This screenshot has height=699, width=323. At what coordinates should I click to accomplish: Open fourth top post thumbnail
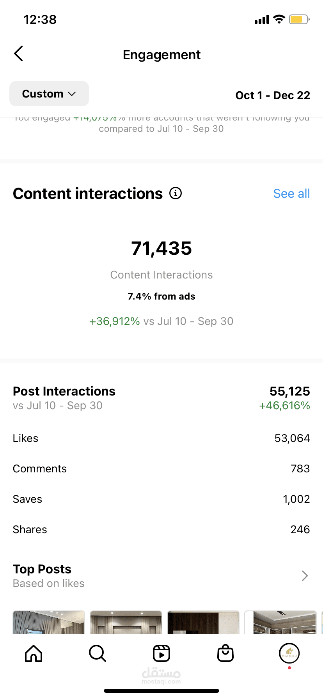(280, 623)
